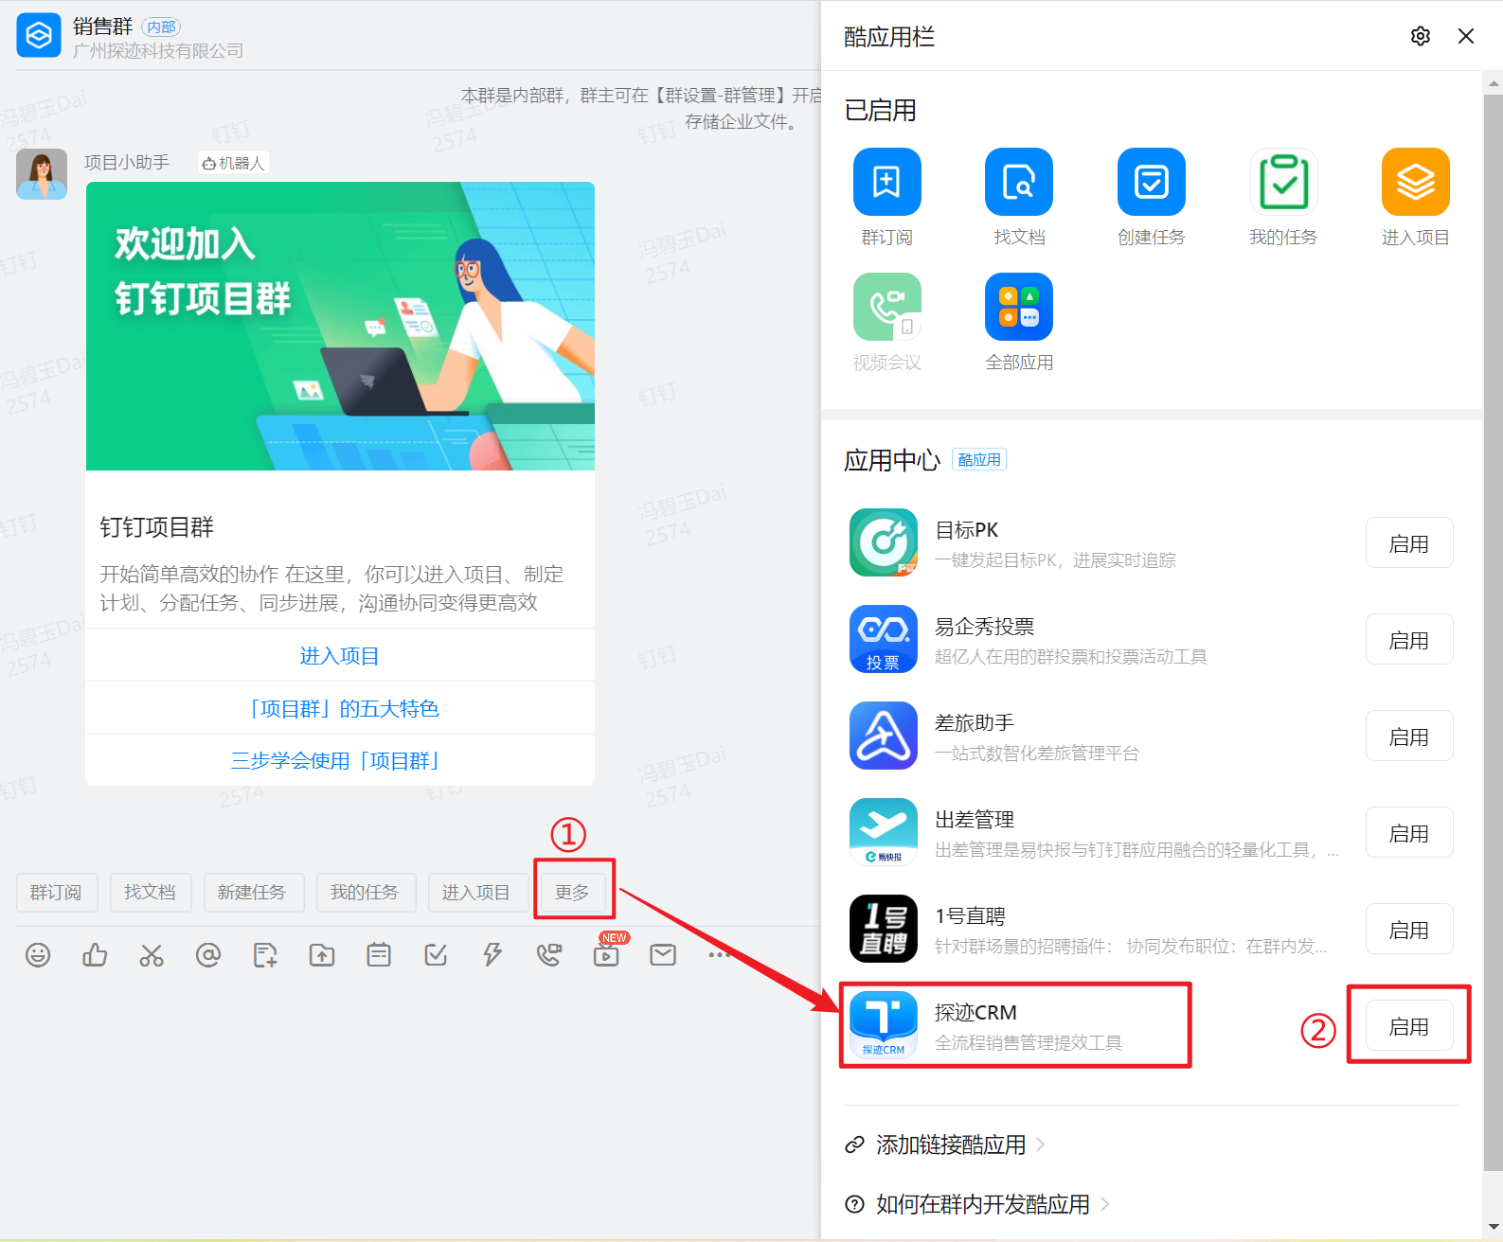Click the 探迹CRM app icon

[x=884, y=1025]
